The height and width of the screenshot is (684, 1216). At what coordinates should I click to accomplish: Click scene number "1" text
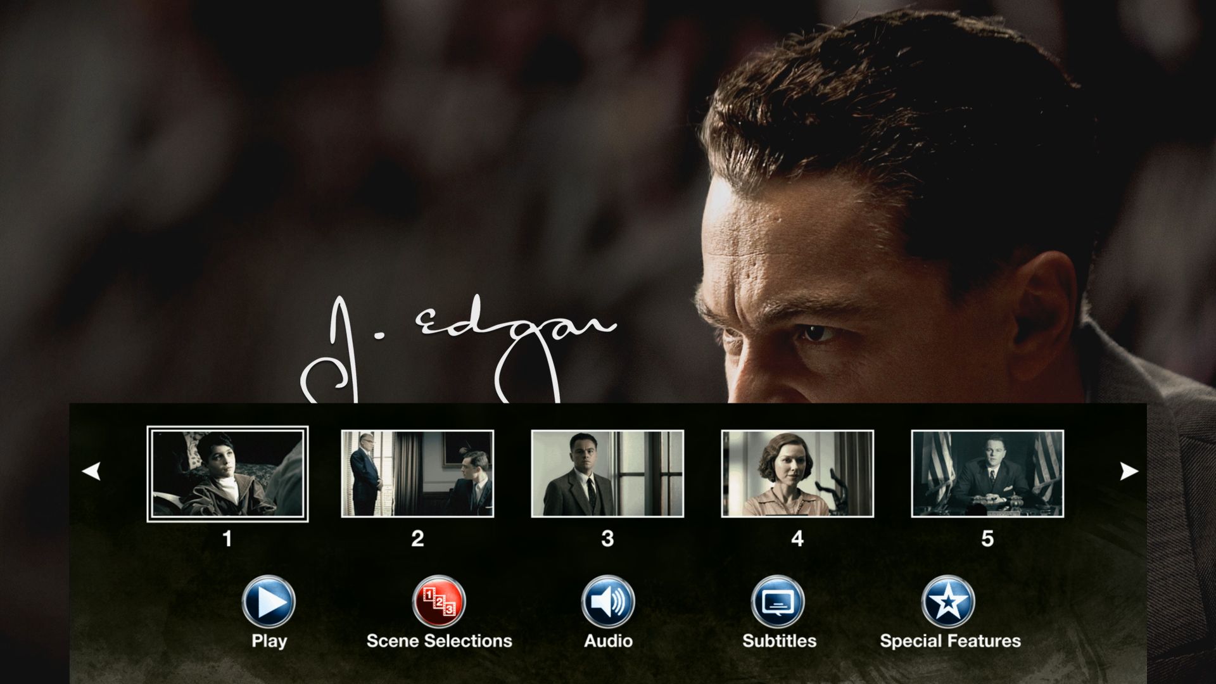click(x=227, y=539)
